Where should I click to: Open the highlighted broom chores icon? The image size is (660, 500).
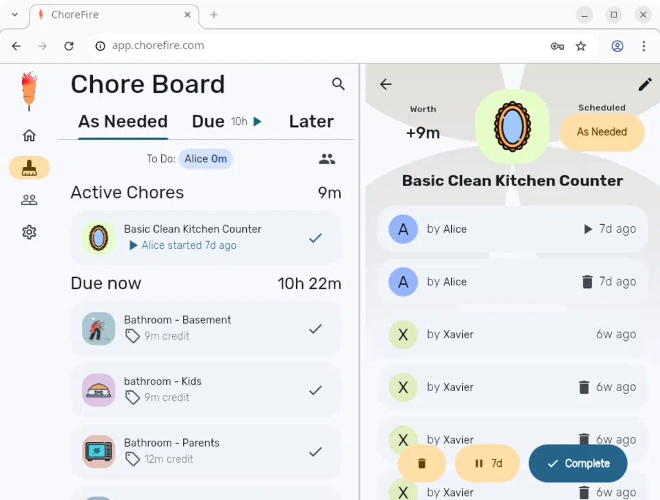[28, 167]
